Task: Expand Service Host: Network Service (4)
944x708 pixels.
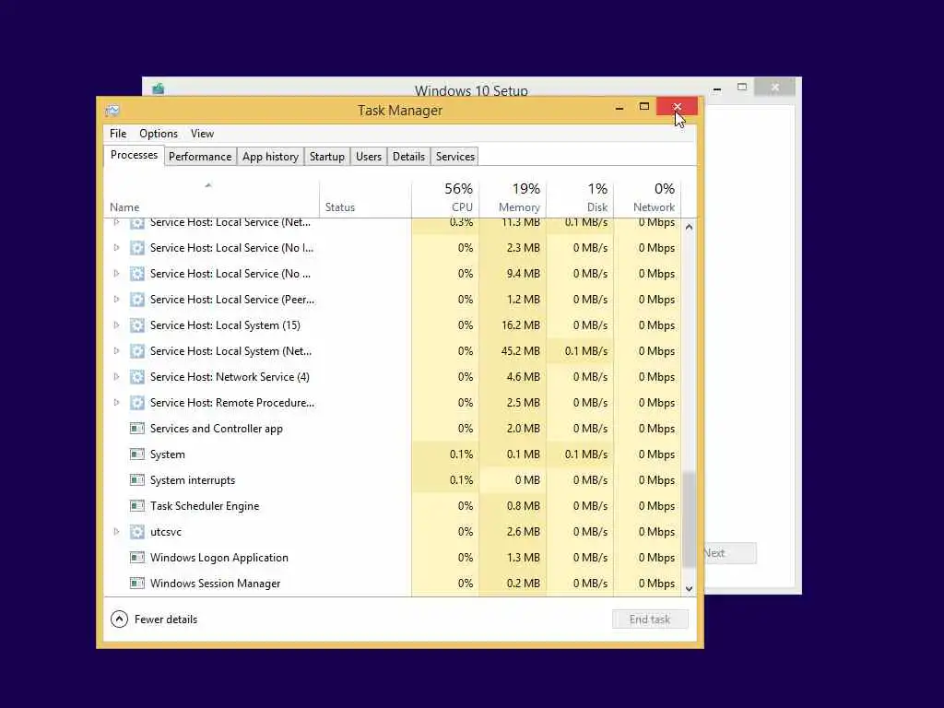Action: coord(116,377)
